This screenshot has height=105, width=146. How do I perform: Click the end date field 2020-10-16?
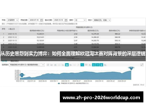pos(60,20)
